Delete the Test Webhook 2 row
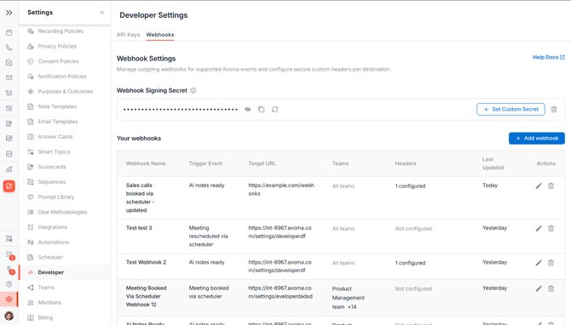This screenshot has width=571, height=325. pos(551,263)
